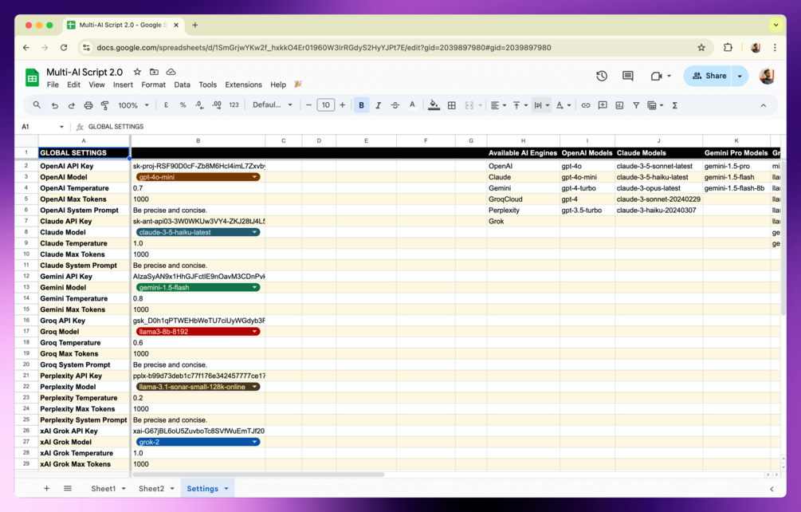Click the undo arrow in toolbar
This screenshot has height=512, width=801.
pyautogui.click(x=55, y=105)
